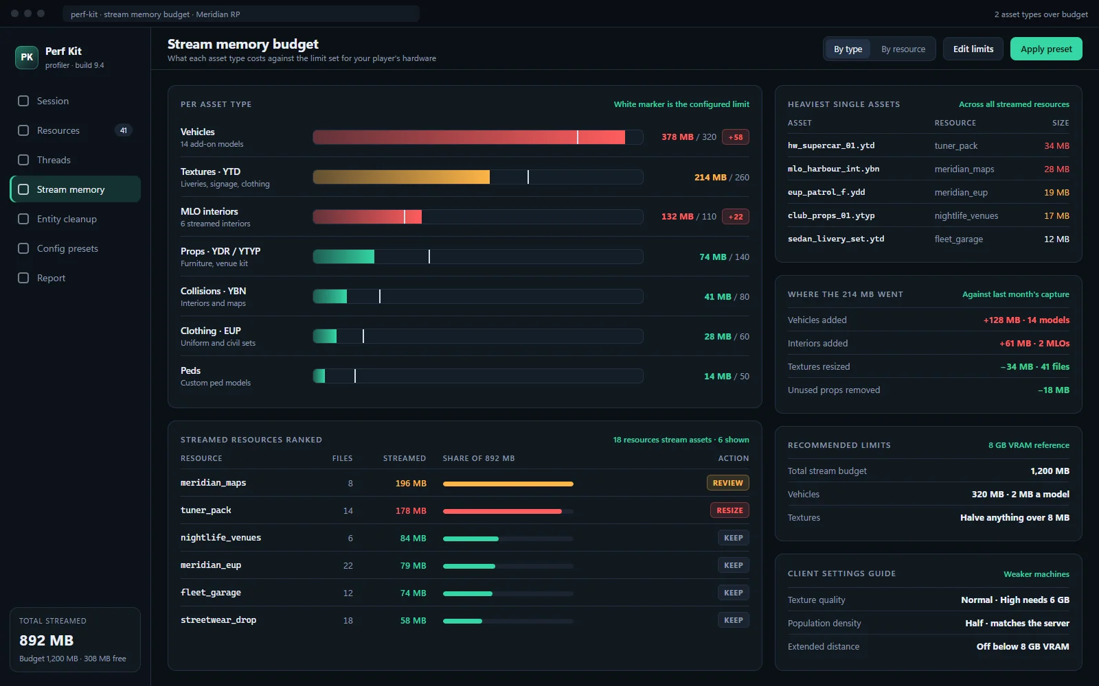Screen dimensions: 1099x686
Task: Click KEEP action for fleet_garage
Action: tap(733, 593)
